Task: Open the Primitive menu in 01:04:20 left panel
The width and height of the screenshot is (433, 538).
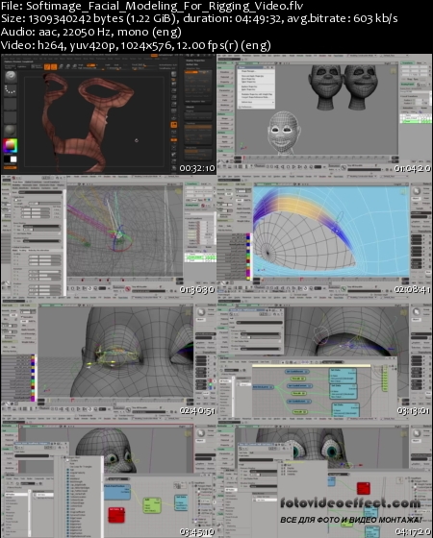Action: [224, 72]
